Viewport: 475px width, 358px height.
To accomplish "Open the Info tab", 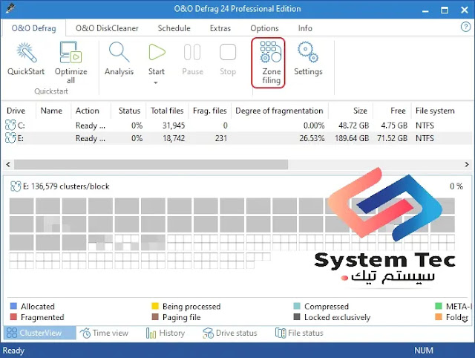I will pyautogui.click(x=305, y=28).
